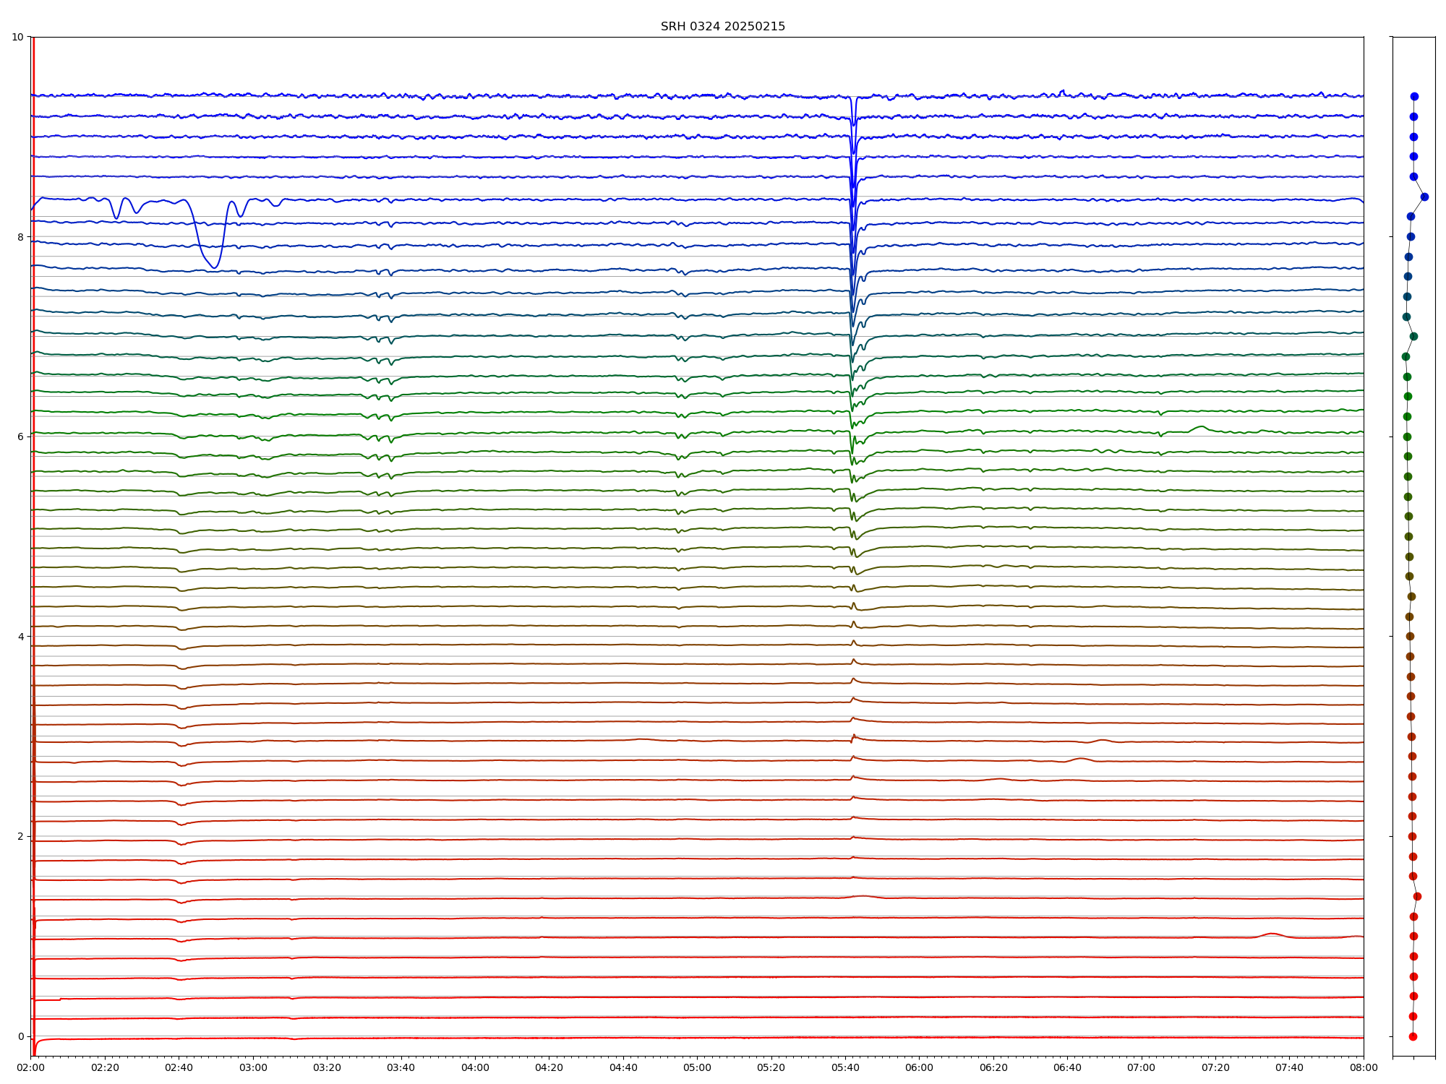
Task: Click the plot title SRH 0324 20250215
Action: click(x=722, y=27)
